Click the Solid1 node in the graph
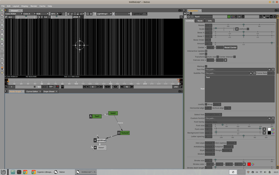 point(113,113)
